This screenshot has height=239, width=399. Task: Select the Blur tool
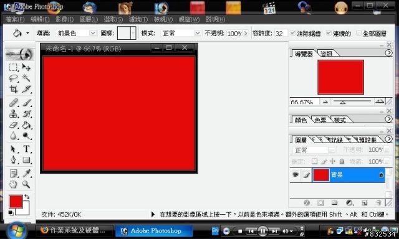(13, 136)
